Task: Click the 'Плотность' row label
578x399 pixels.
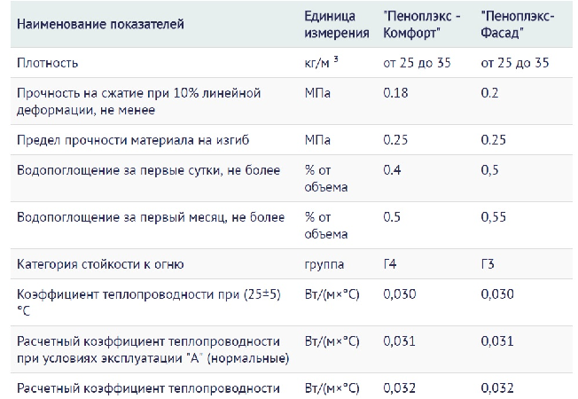Action: (47, 63)
